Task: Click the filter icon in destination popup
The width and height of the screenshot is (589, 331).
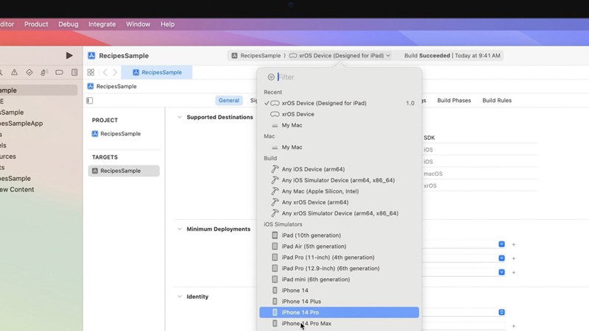Action: pyautogui.click(x=271, y=77)
